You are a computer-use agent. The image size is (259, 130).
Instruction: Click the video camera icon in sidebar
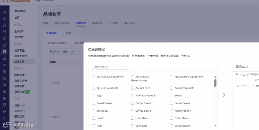click(4, 38)
